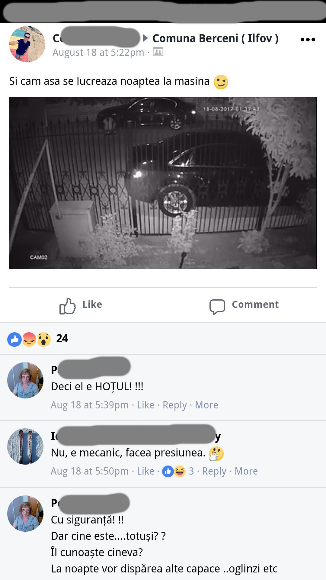
Task: Open Comuna Berceni ( Ilfov ) group
Action: click(x=215, y=38)
